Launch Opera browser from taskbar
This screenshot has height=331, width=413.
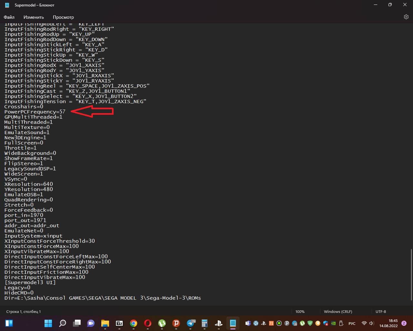pyautogui.click(x=148, y=323)
